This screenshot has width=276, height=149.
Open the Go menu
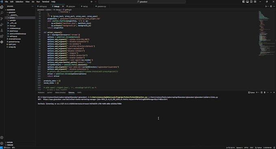[x=33, y=2]
